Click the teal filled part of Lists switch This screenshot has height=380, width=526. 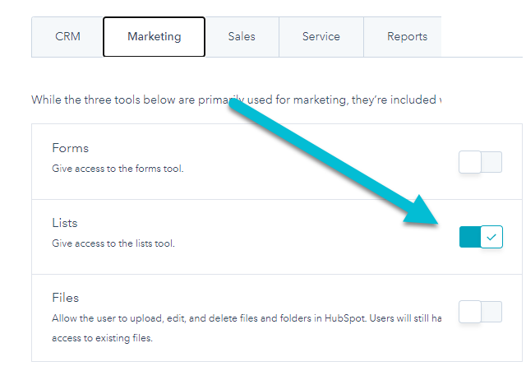[469, 237]
